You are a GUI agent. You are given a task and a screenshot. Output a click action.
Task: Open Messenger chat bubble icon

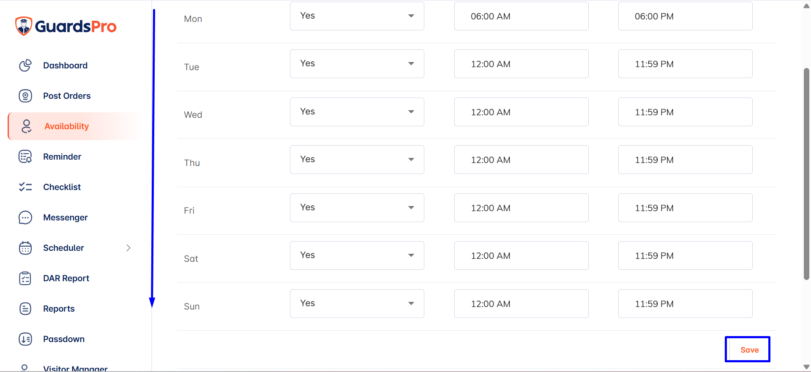[x=25, y=217]
